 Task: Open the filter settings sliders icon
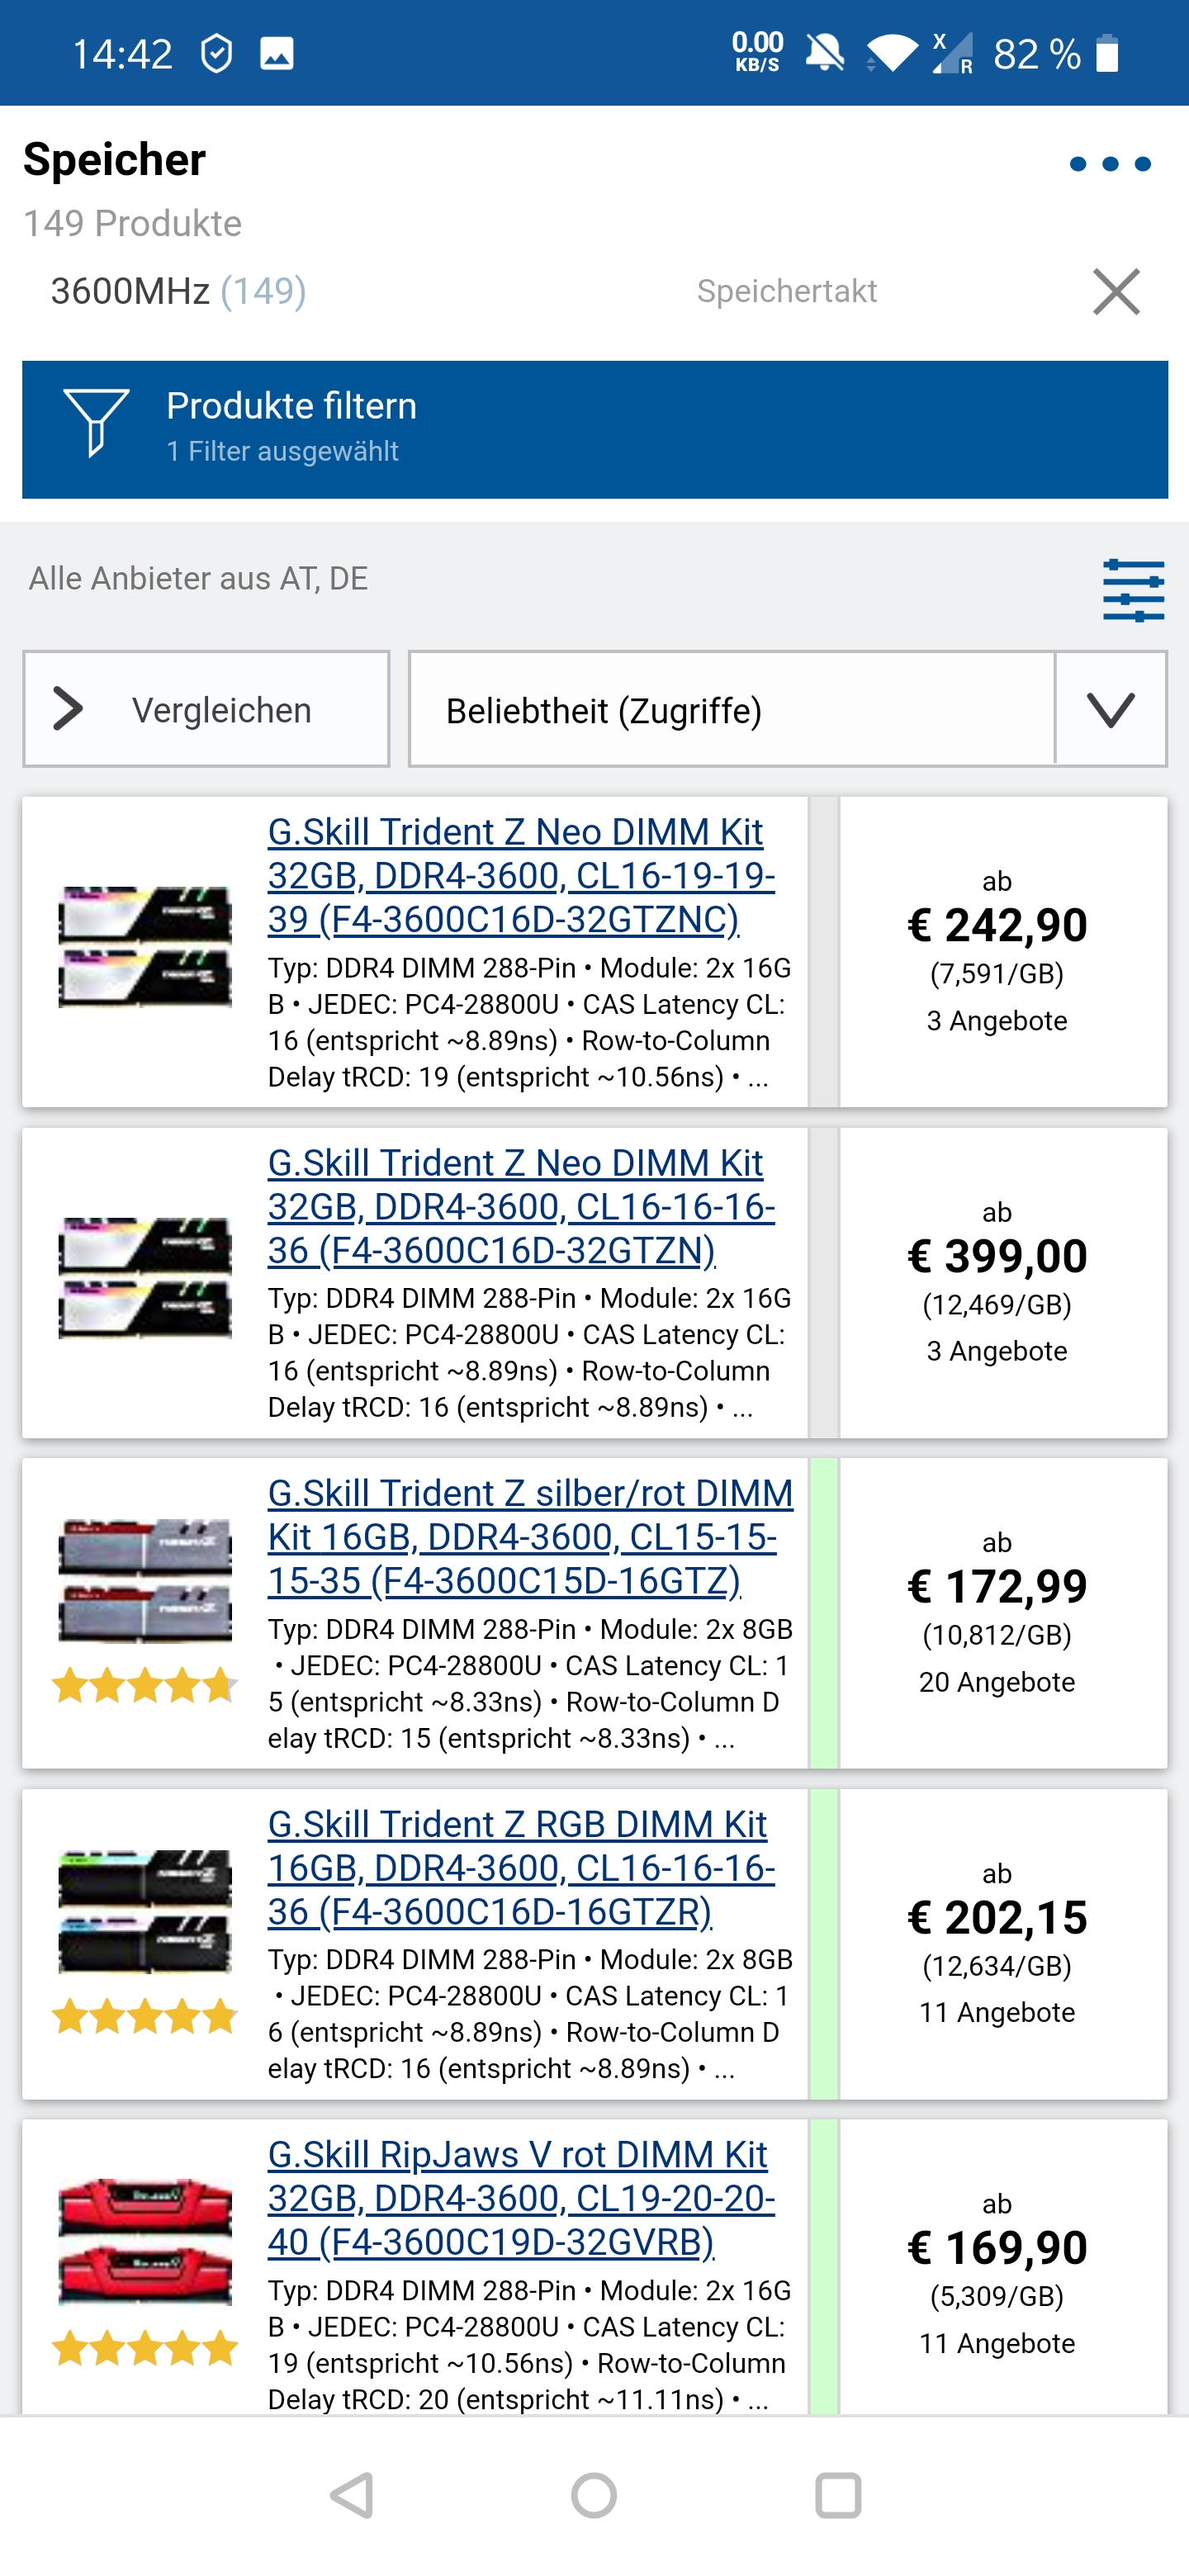click(x=1133, y=590)
